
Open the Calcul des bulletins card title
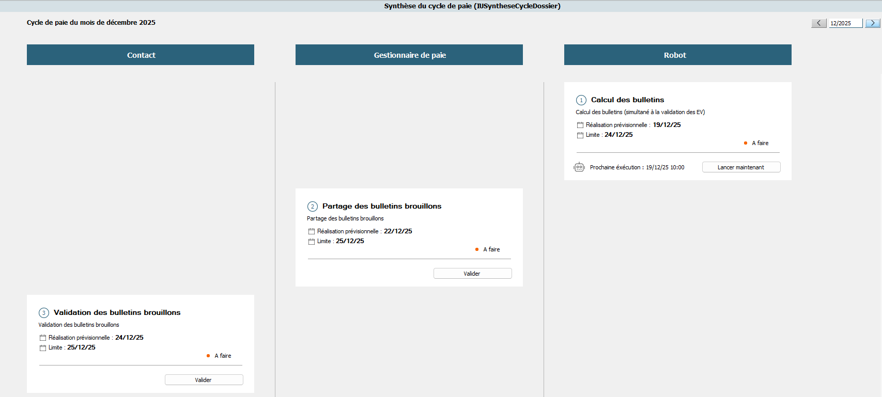627,100
